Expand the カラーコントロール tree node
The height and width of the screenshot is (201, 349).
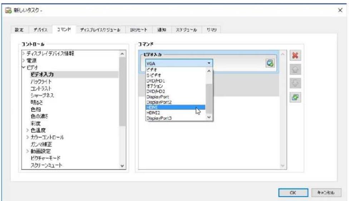(x=28, y=137)
